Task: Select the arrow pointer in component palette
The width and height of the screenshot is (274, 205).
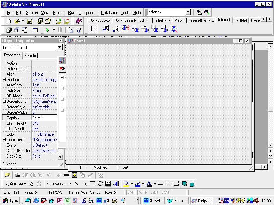Action: pyautogui.click(x=93, y=29)
